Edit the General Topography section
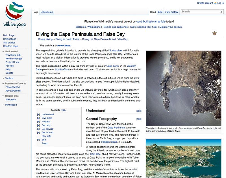This screenshot has height=178, width=226. [x=138, y=119]
